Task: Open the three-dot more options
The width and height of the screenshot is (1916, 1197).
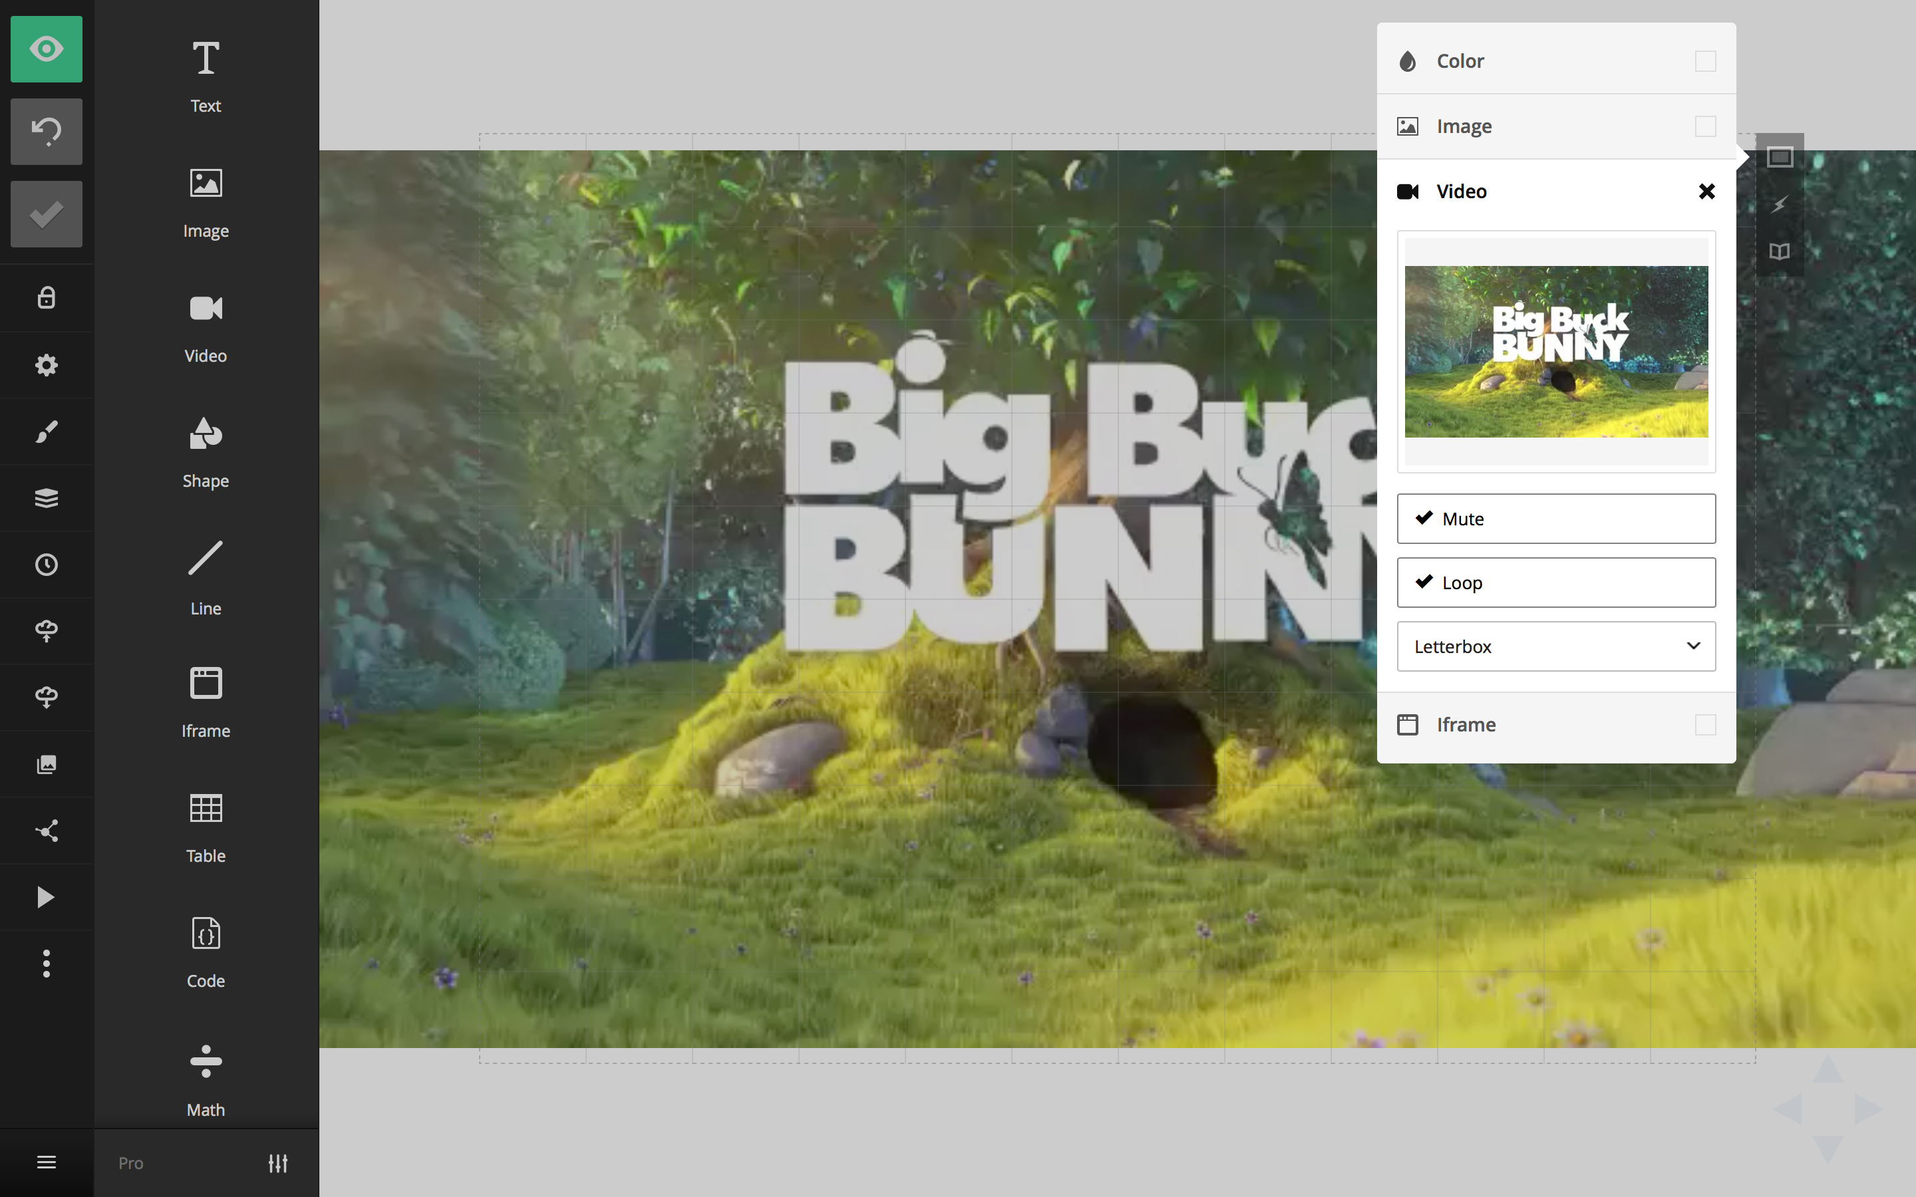Action: tap(46, 964)
